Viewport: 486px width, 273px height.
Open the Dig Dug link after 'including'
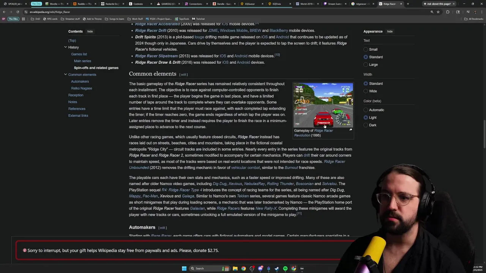(x=219, y=184)
